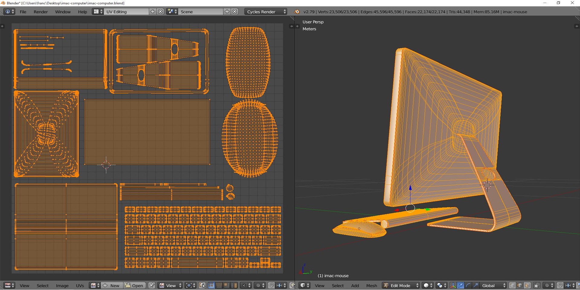The width and height of the screenshot is (580, 290).
Task: Open the UV editor type selector
Action: [9, 285]
